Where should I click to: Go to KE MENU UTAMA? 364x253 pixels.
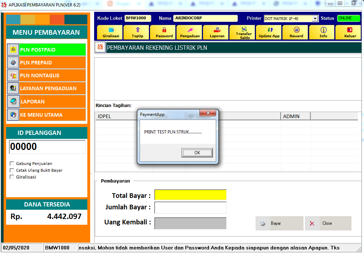click(x=52, y=115)
